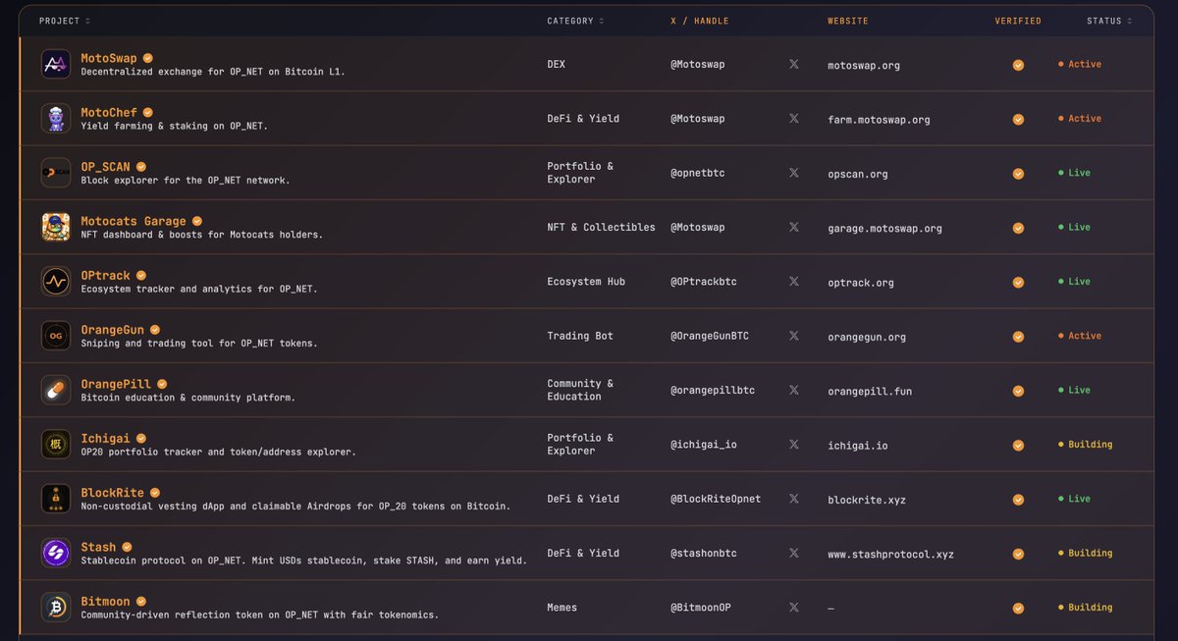Open X icon in OrangeGun row
This screenshot has height=641, width=1178.
tap(794, 336)
